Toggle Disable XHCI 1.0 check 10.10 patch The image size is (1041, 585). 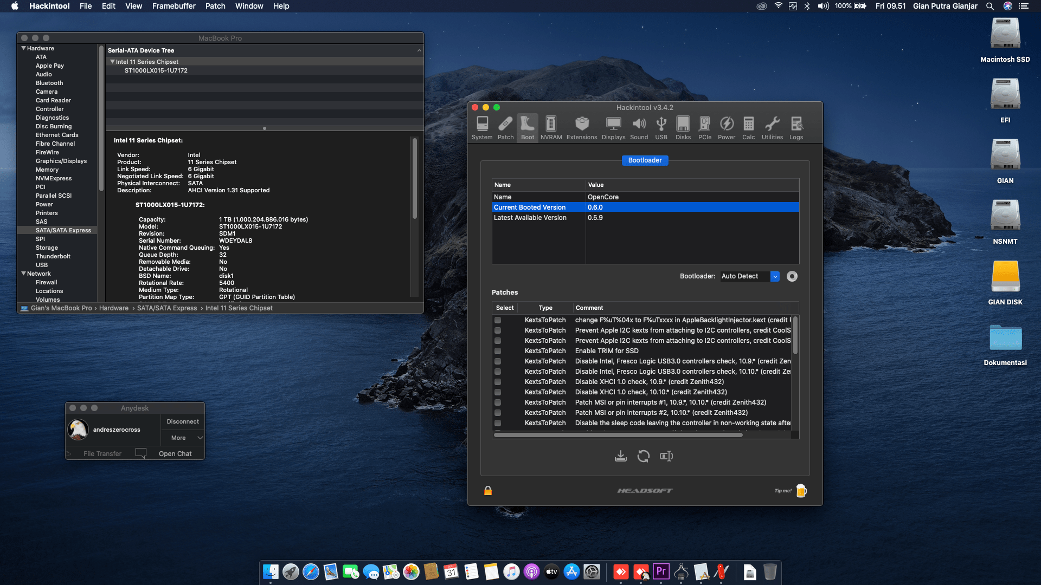[498, 392]
